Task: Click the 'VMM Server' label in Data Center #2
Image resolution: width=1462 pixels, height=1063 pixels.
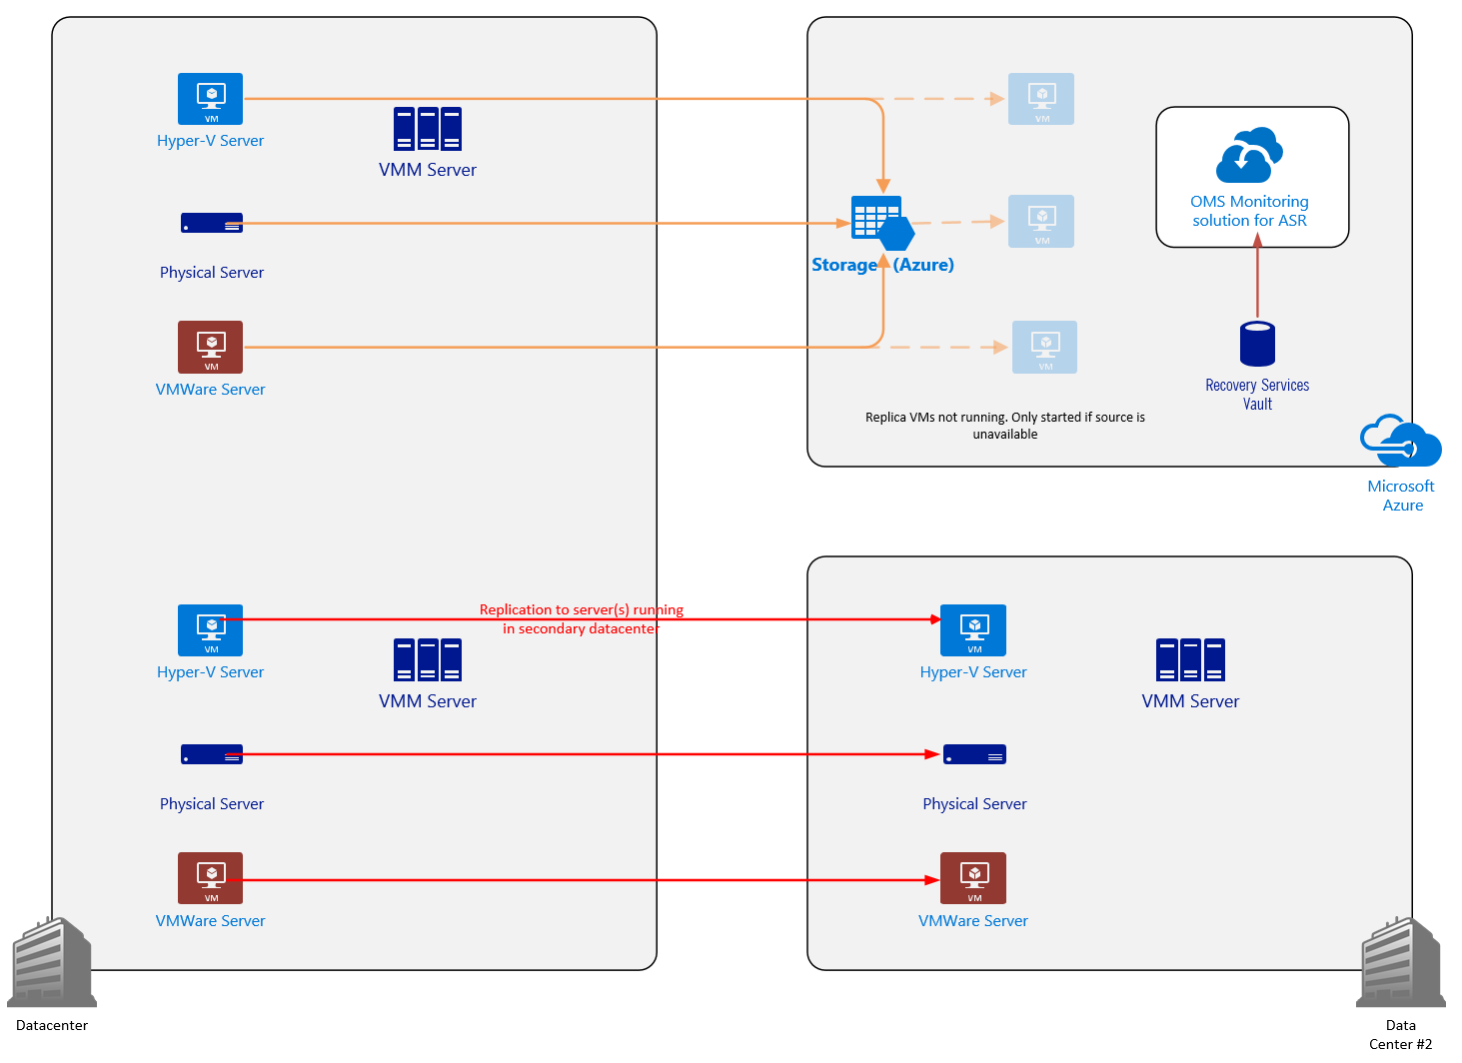Action: pos(1190,701)
